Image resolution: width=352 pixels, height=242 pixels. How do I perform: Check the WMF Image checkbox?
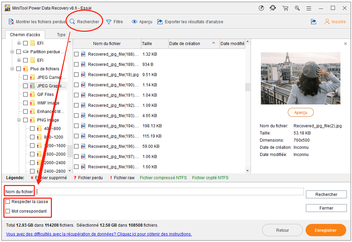click(x=26, y=103)
